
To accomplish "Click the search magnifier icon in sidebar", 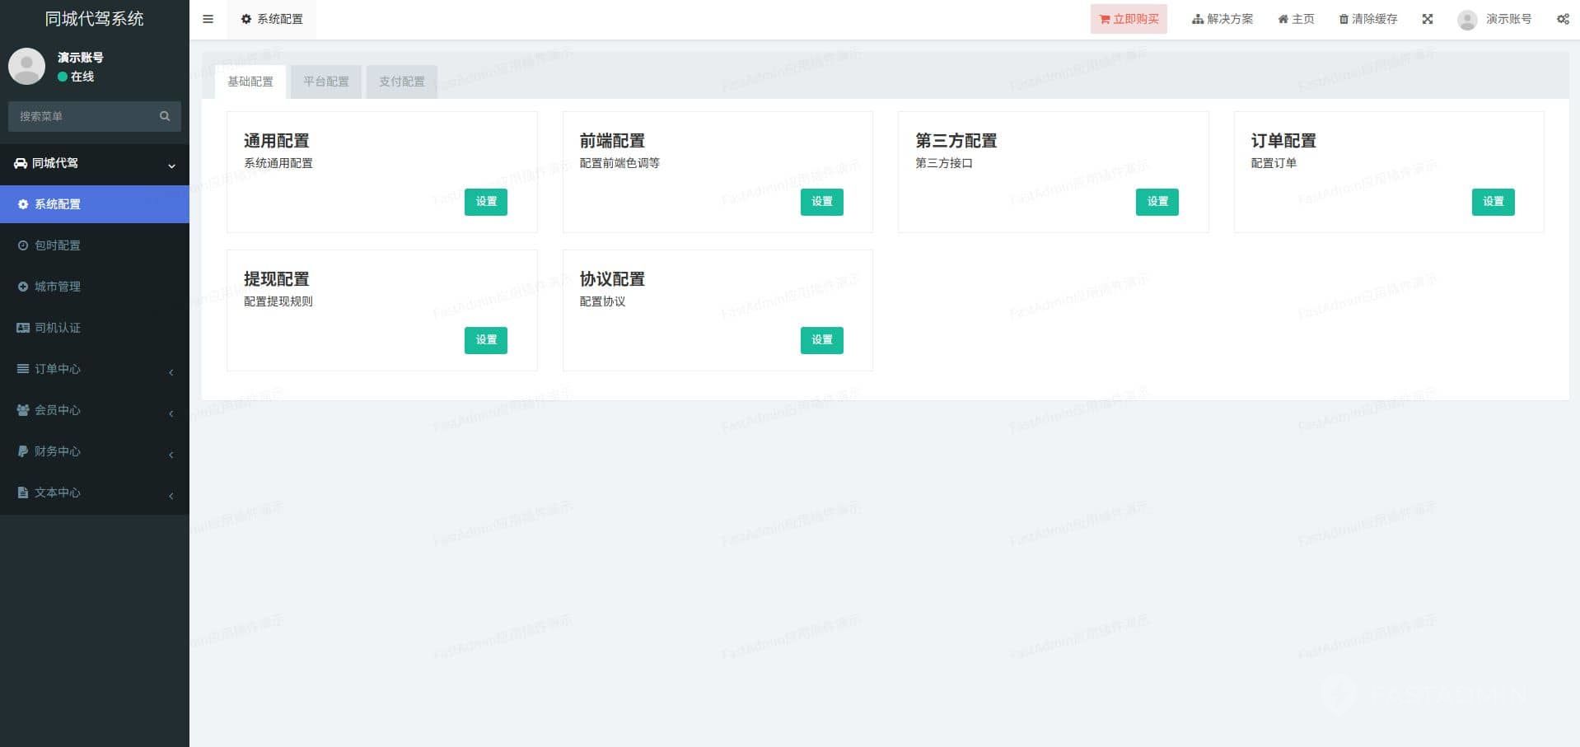I will 165,116.
